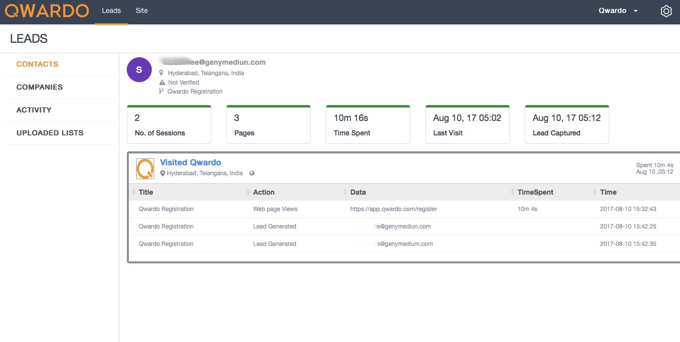Click the LEADS page heading
Image resolution: width=680 pixels, height=342 pixels.
pos(29,39)
